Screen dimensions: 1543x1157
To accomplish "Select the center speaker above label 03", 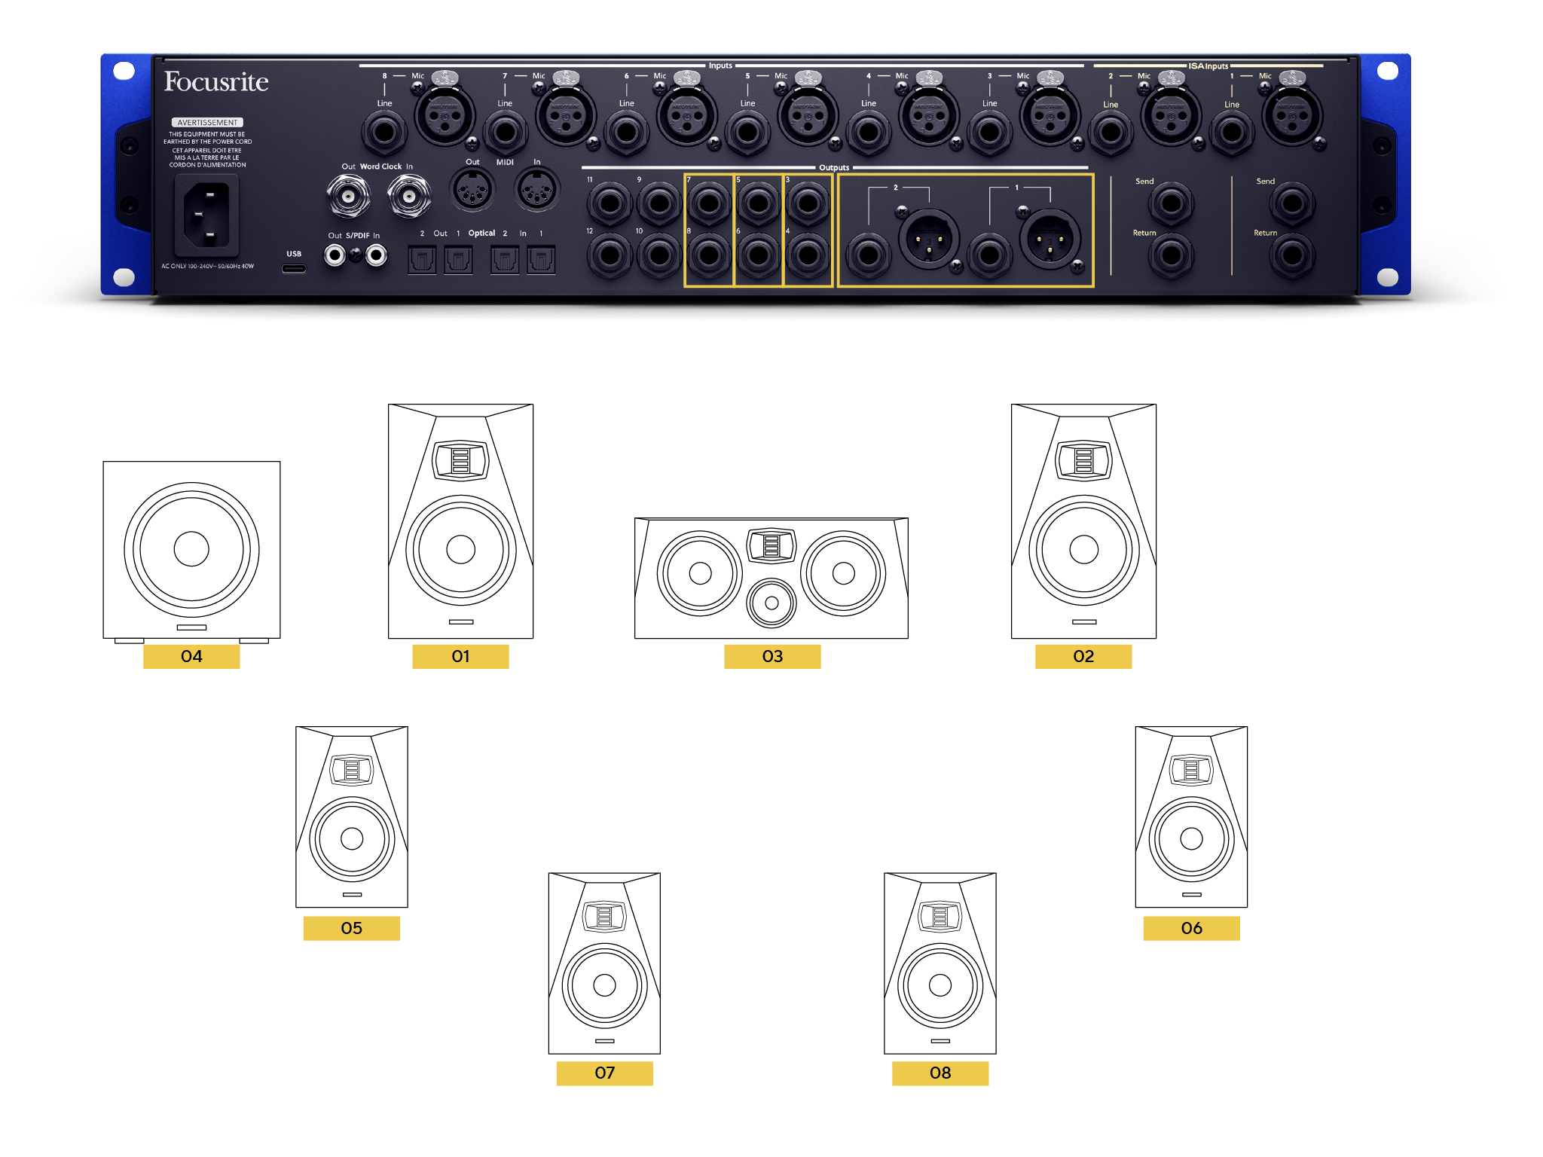I will coord(771,578).
